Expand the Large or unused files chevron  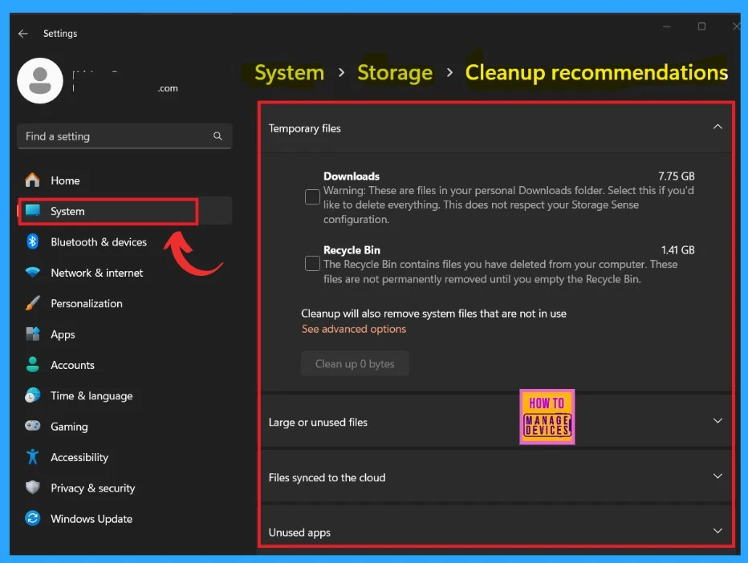[718, 421]
